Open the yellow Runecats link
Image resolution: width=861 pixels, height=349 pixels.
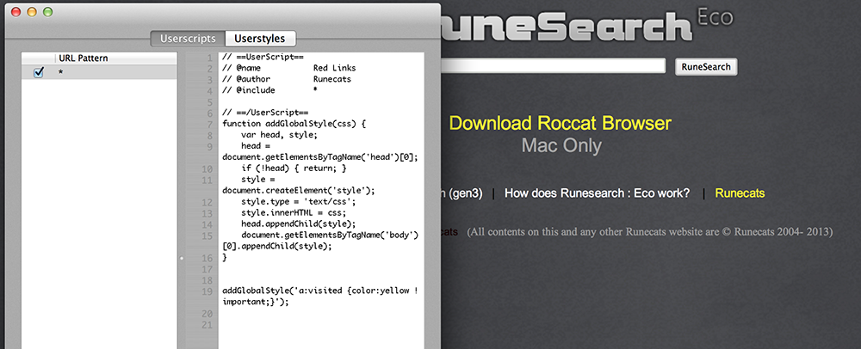click(x=740, y=193)
